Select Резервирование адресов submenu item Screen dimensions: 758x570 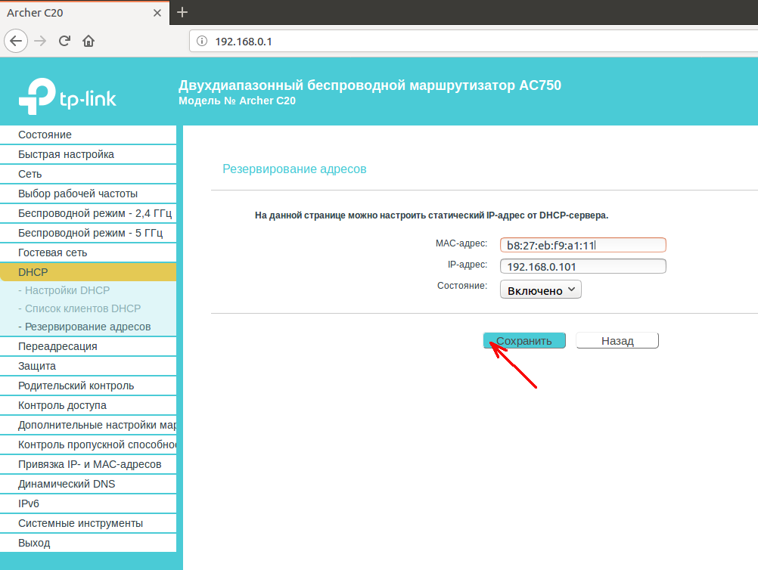87,327
